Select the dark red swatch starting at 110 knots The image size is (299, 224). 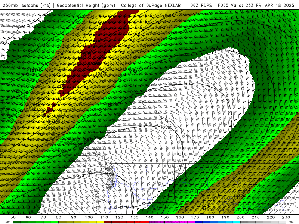coord(108,222)
